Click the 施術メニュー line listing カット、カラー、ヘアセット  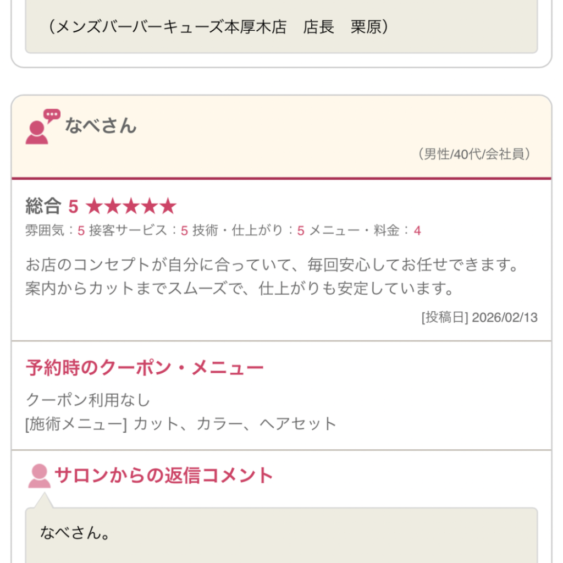pyautogui.click(x=181, y=424)
